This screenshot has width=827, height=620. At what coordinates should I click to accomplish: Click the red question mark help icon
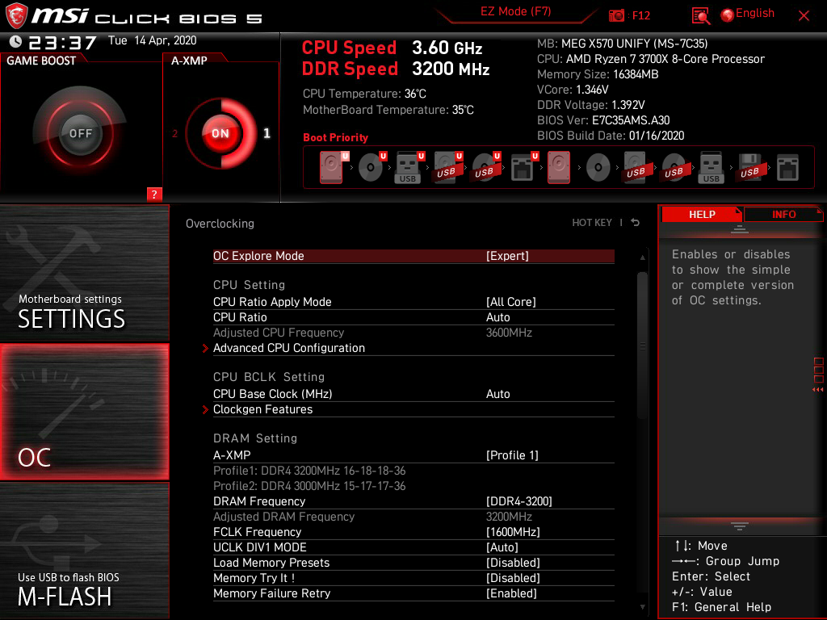pos(154,194)
